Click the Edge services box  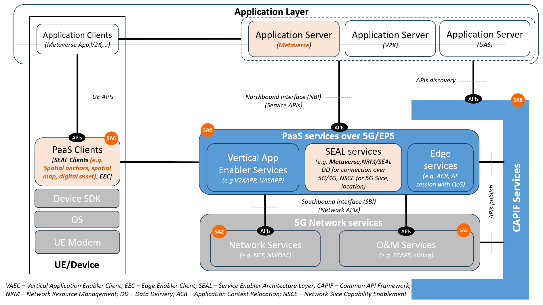tap(440, 168)
